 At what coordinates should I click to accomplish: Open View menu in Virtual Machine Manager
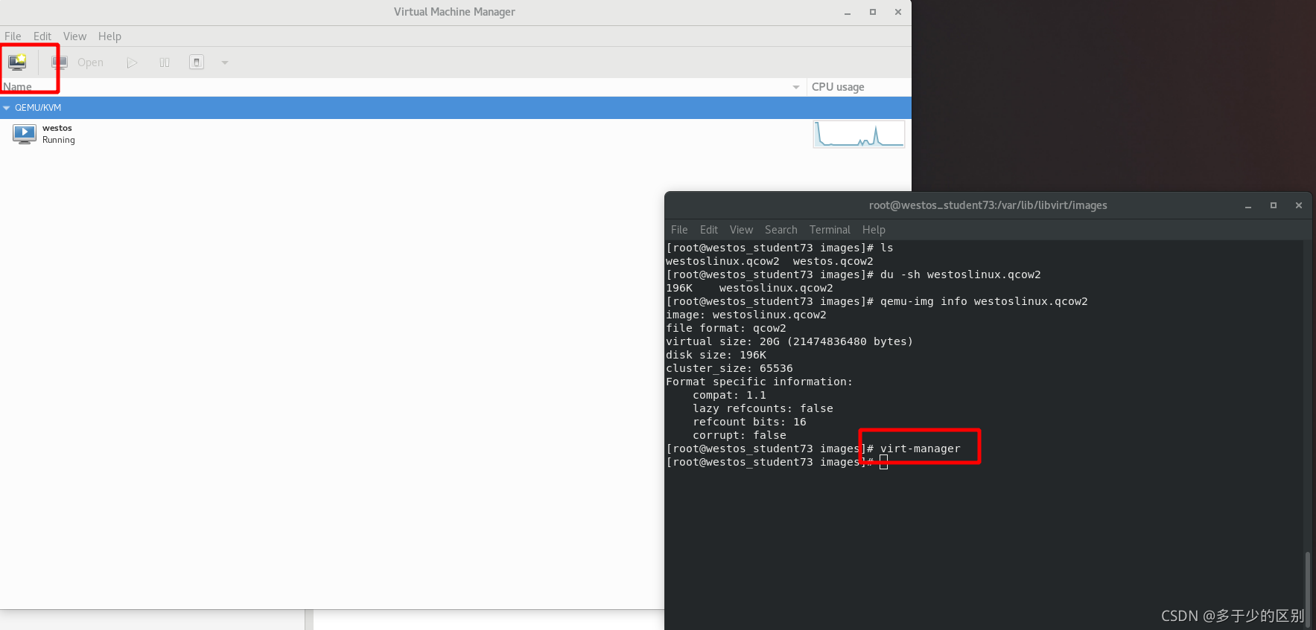[x=74, y=36]
